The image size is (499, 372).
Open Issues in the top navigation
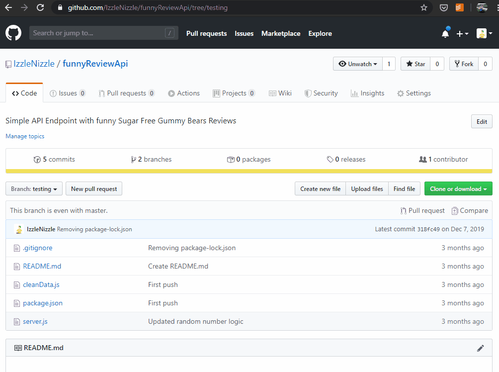tap(244, 33)
